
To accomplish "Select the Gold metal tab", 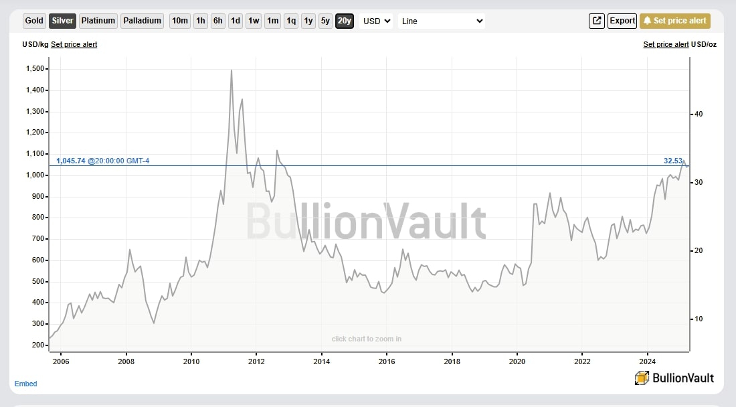I will point(34,21).
